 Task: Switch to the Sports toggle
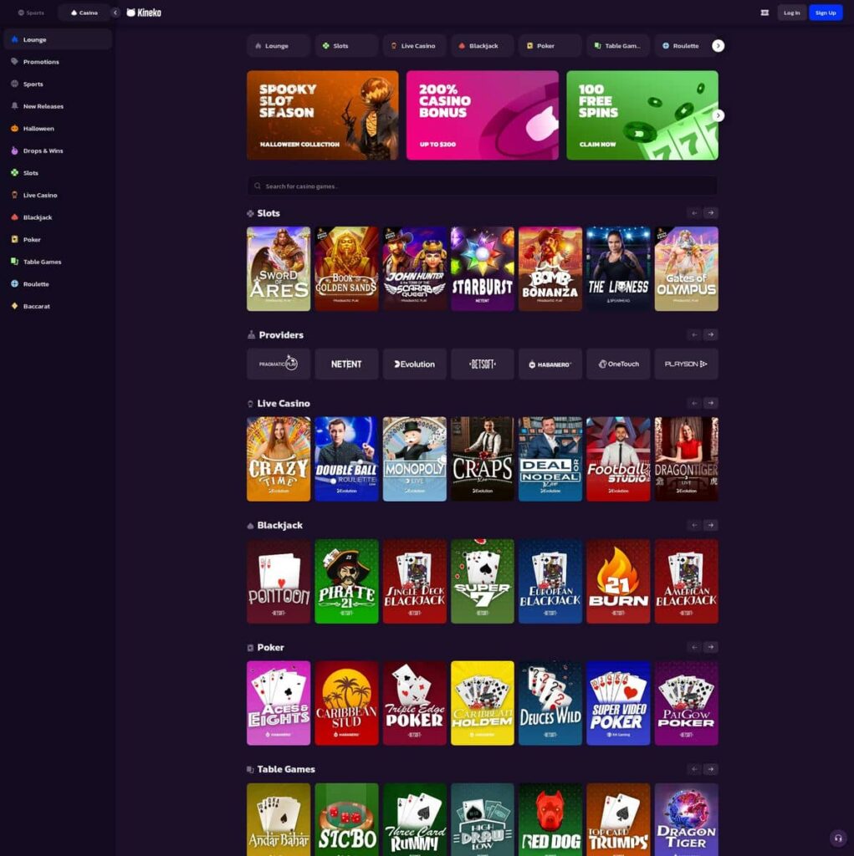31,13
